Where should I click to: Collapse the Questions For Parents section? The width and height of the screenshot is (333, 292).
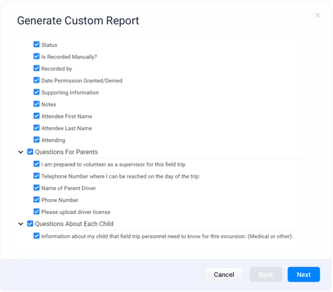(x=21, y=152)
